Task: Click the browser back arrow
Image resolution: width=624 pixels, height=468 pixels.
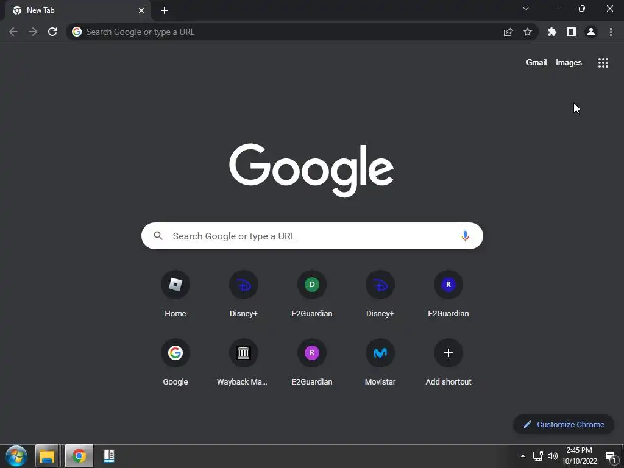Action: point(13,32)
